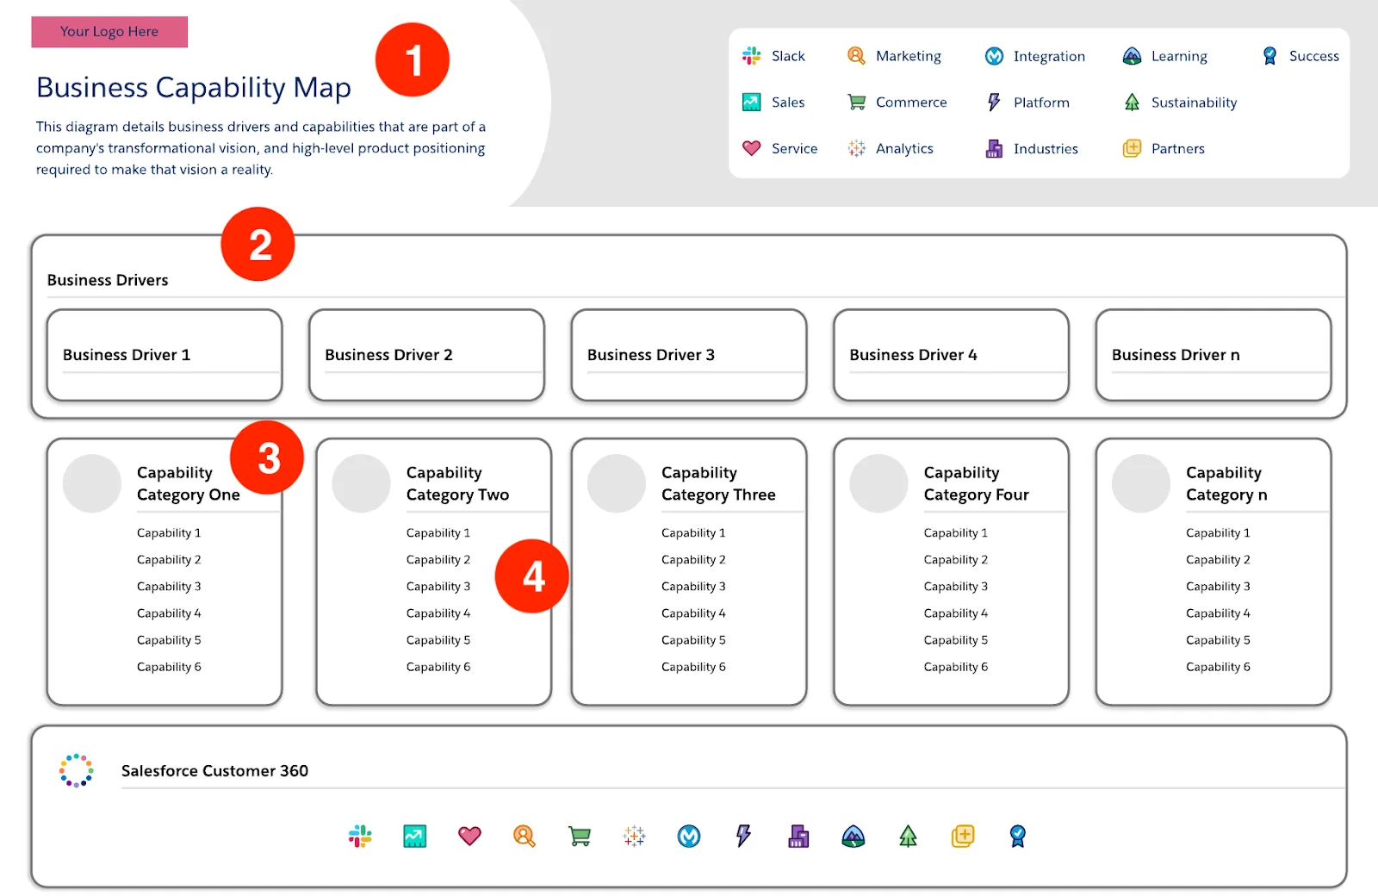Click the Salesforce Customer 360 ring logo
1378x896 pixels.
click(77, 770)
